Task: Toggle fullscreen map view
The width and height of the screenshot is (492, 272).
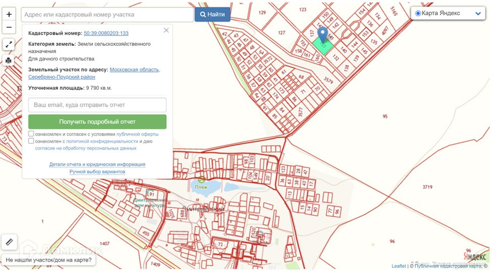Action: [x=9, y=45]
